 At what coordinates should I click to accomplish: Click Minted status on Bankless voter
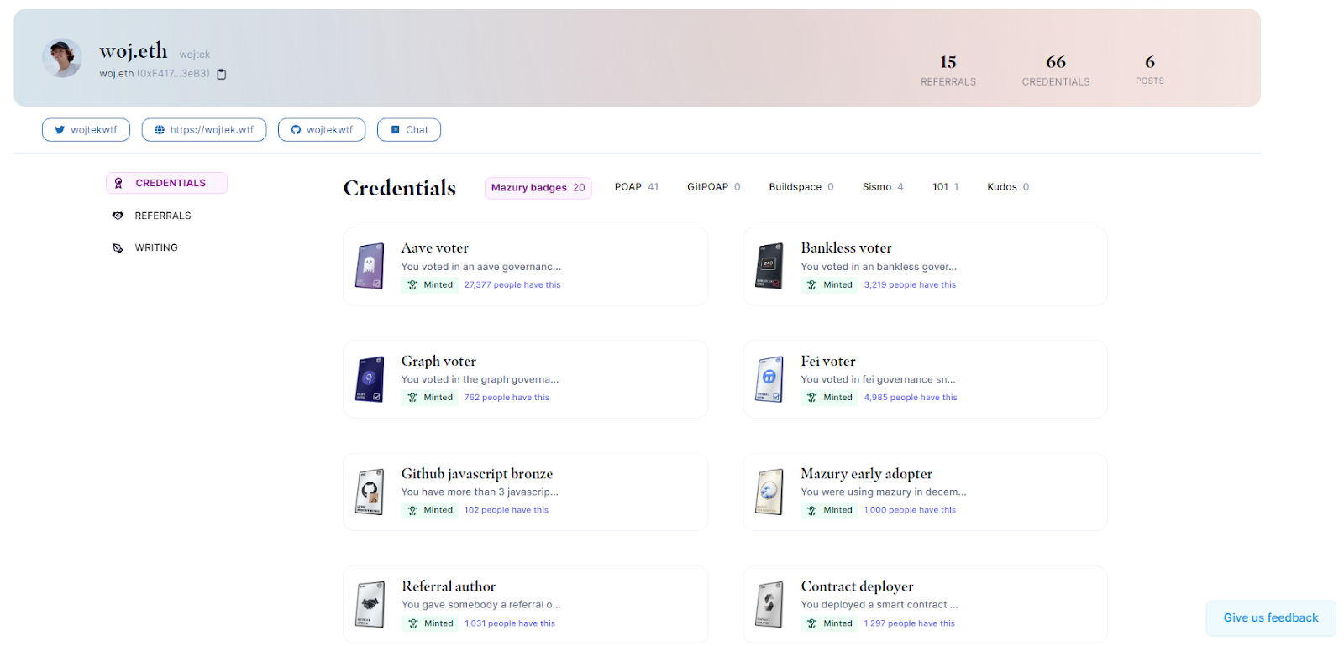(830, 285)
